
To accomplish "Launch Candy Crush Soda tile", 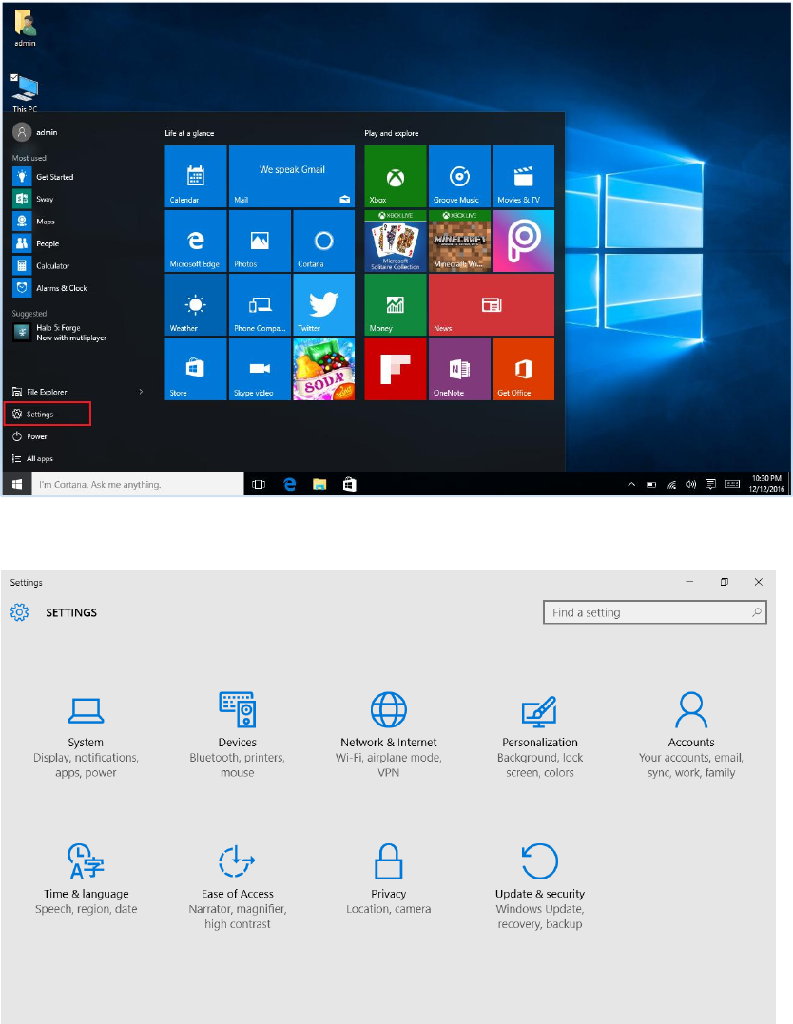I will (x=323, y=369).
